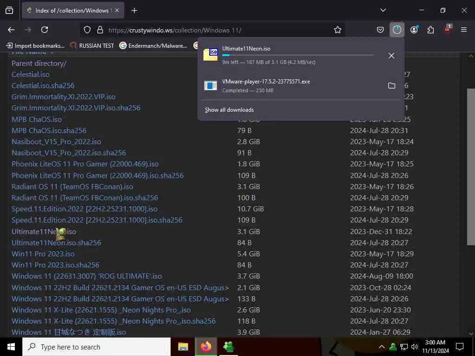Download Celestial.iso
Viewport: 475px width, 356px height.
[31, 75]
